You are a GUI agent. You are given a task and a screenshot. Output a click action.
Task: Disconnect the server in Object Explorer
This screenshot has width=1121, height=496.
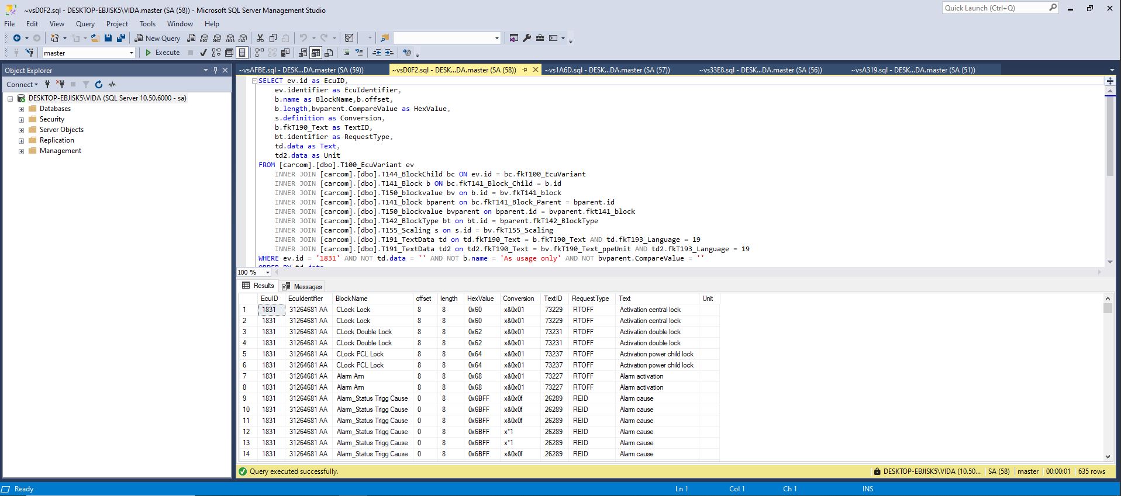coord(60,84)
